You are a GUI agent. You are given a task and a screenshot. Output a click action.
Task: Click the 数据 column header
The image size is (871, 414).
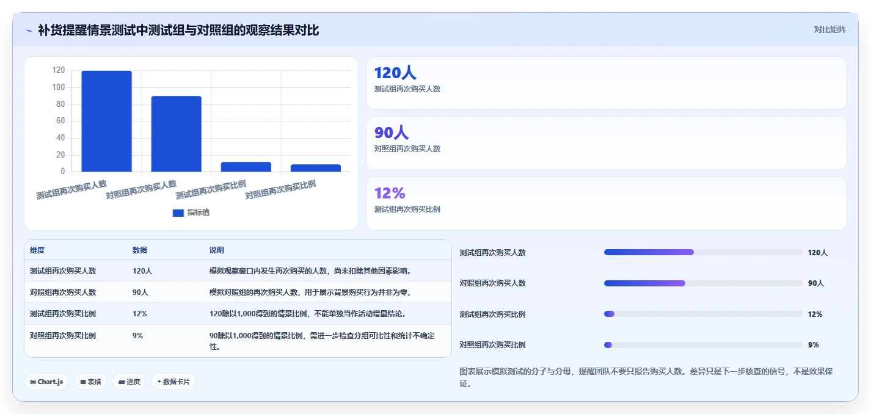coord(140,250)
